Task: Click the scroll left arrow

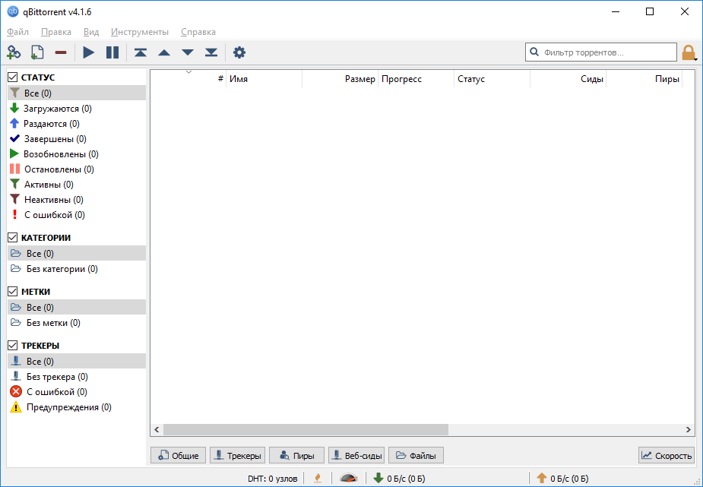Action: pyautogui.click(x=157, y=430)
